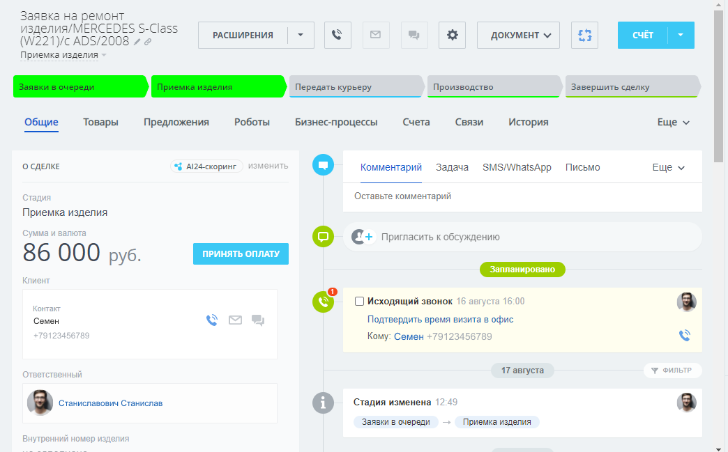This screenshot has height=452, width=728.
Task: Message contact Семен via chat icon
Action: click(258, 320)
